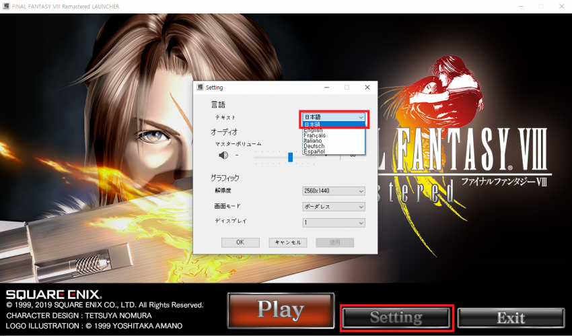Minimize the launcher window
Image resolution: width=572 pixels, height=336 pixels.
pos(521,6)
